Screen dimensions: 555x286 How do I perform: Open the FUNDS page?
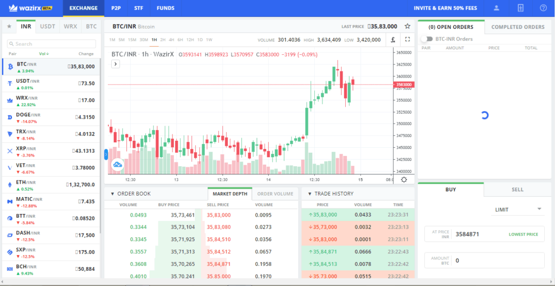point(165,8)
